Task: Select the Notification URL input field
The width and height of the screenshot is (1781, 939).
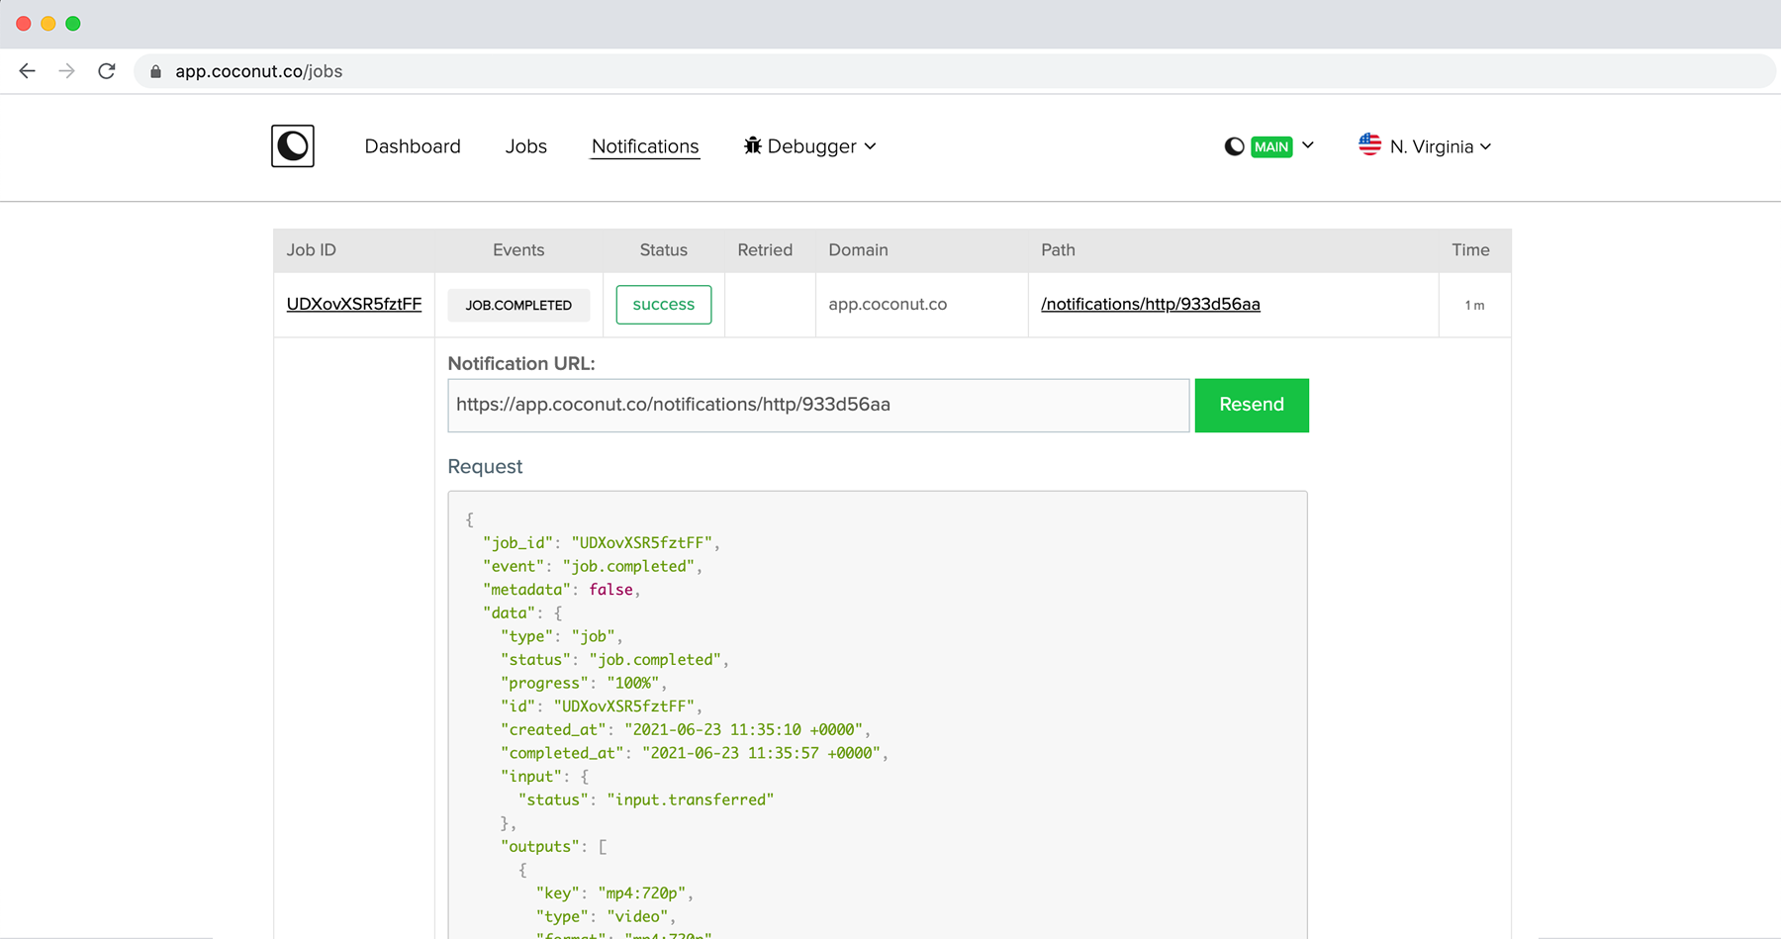Action: (x=817, y=405)
